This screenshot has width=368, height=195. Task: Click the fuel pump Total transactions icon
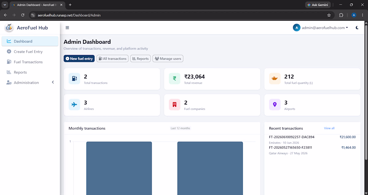click(x=74, y=78)
